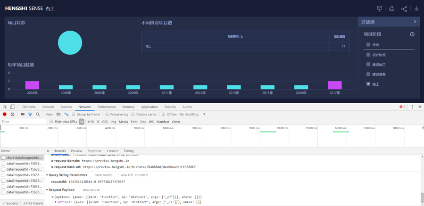Click the view URL encoded link
The width and height of the screenshot is (424, 206).
click(x=134, y=175)
